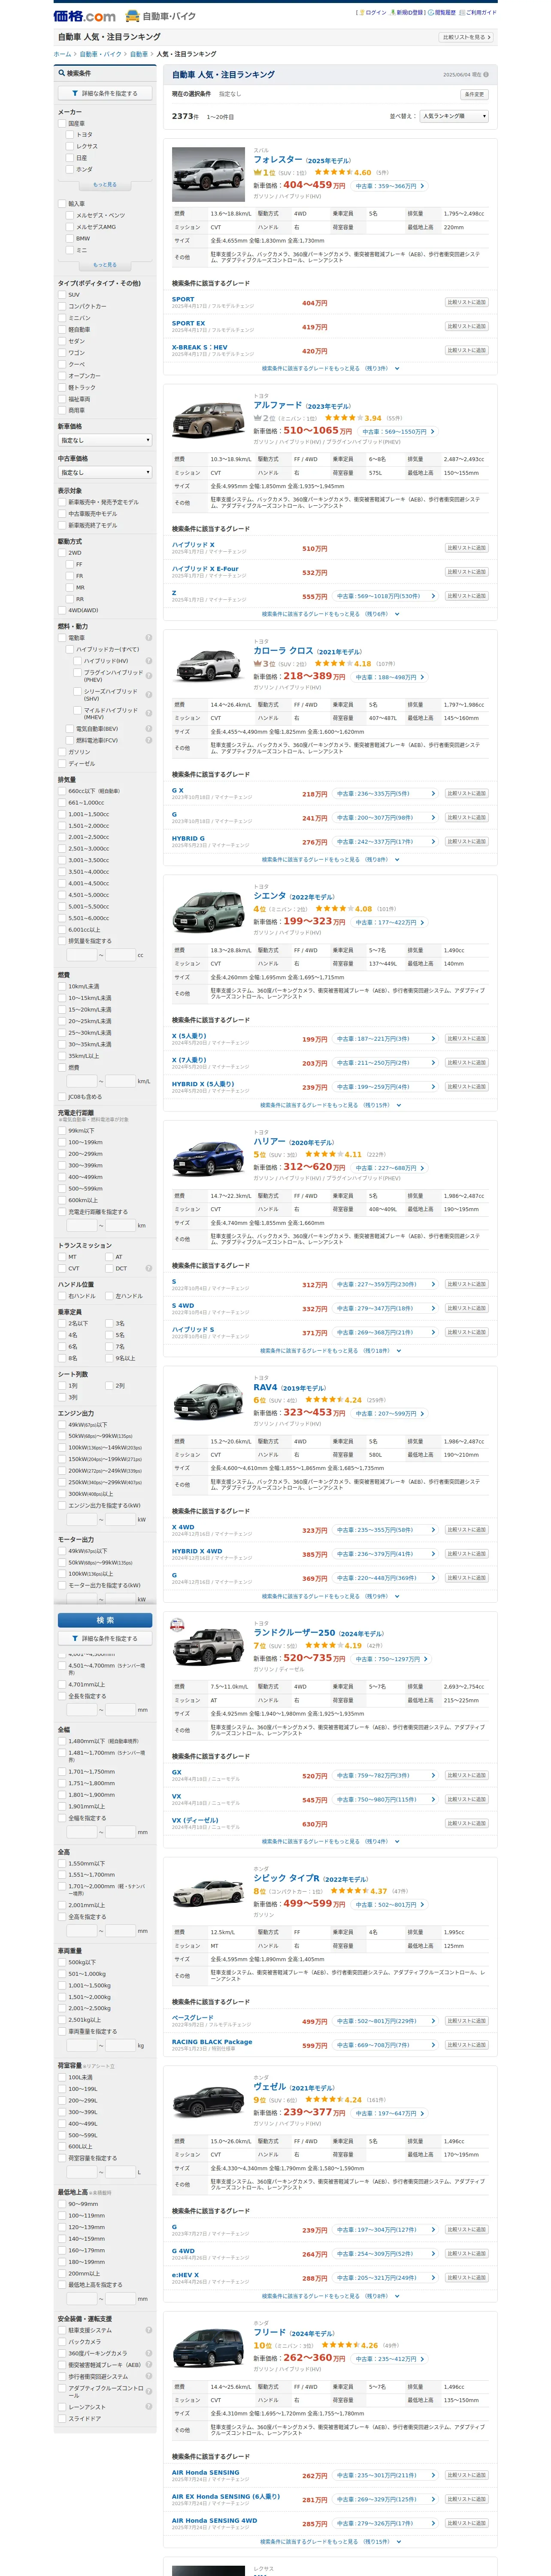Tick the 4WD(AWD) drive type checkbox
Screen dimensions: 551x2576
click(x=62, y=610)
